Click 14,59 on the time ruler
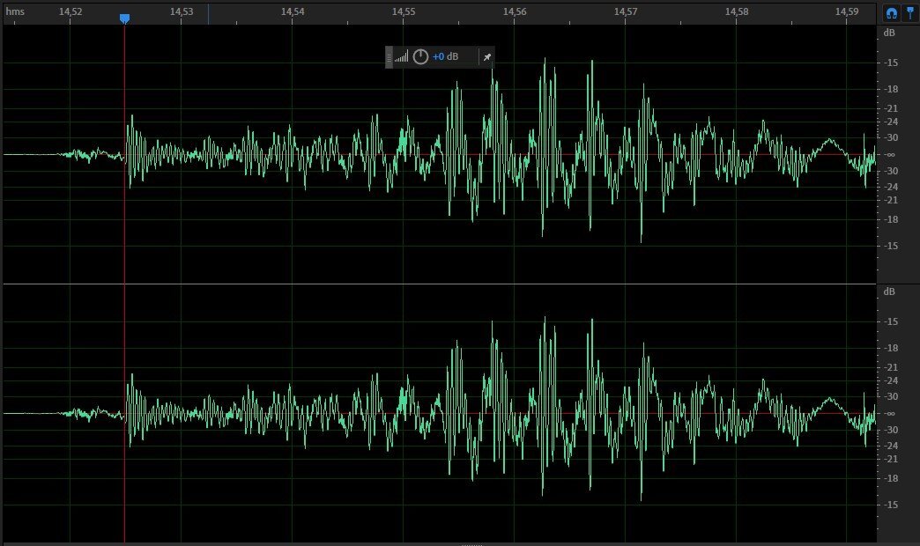 pyautogui.click(x=848, y=12)
